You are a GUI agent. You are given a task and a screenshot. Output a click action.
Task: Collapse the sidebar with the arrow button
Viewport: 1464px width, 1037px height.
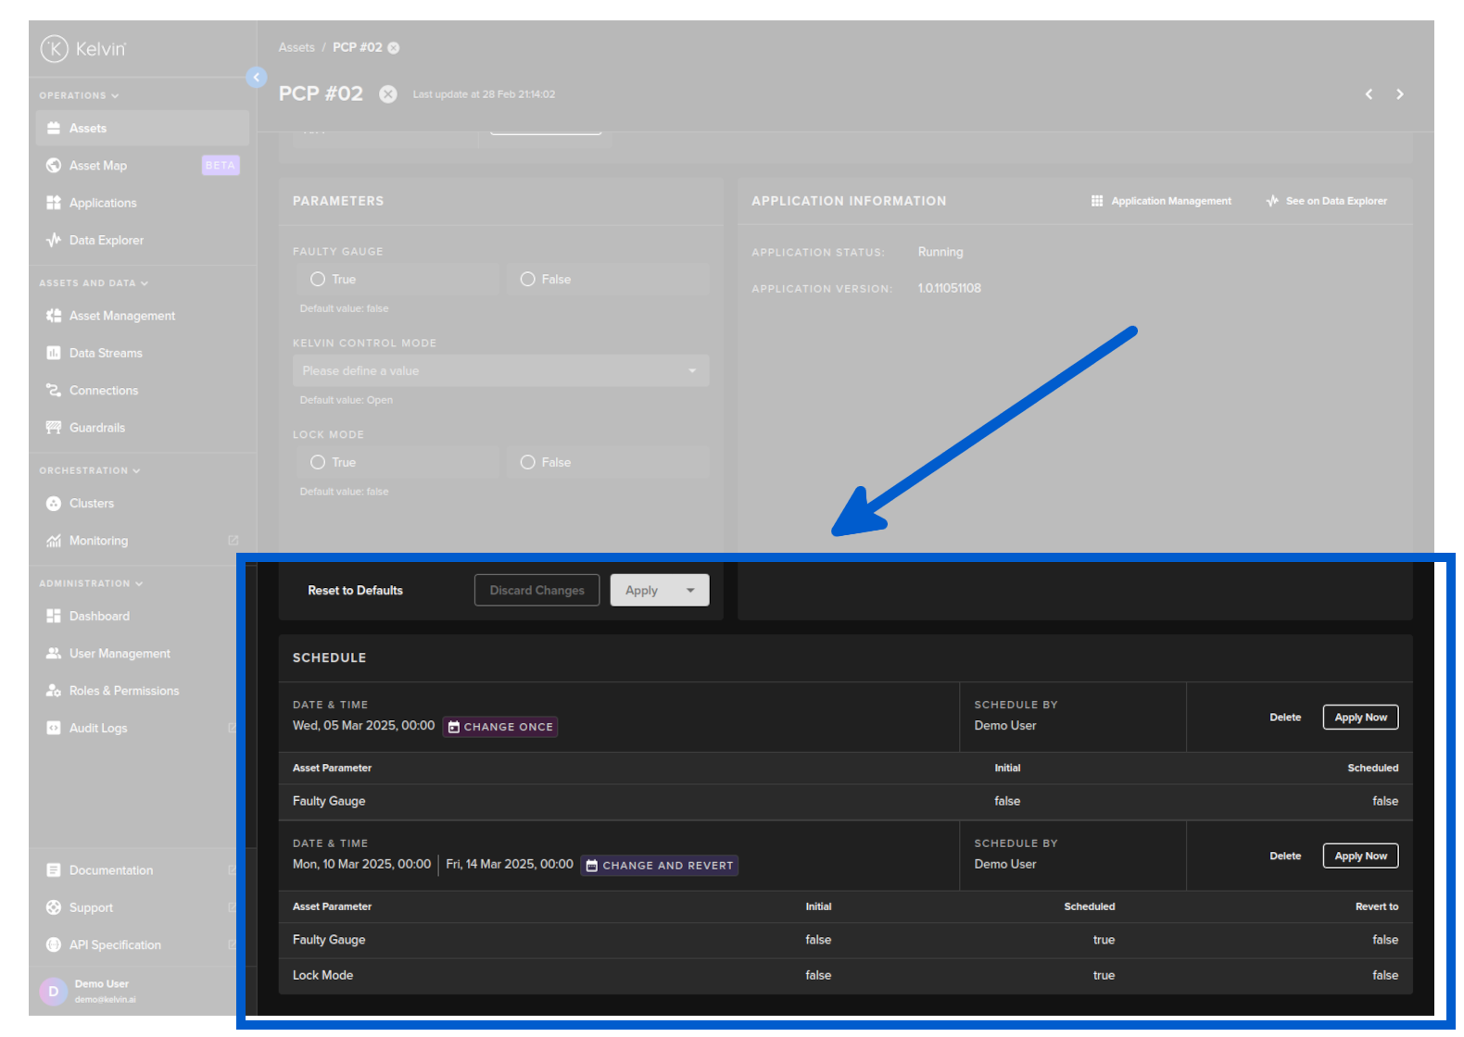pyautogui.click(x=257, y=78)
